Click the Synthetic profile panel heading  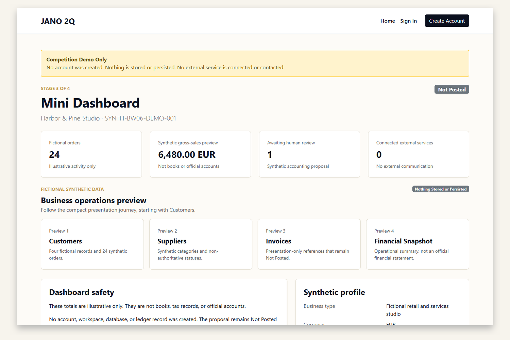tap(334, 292)
